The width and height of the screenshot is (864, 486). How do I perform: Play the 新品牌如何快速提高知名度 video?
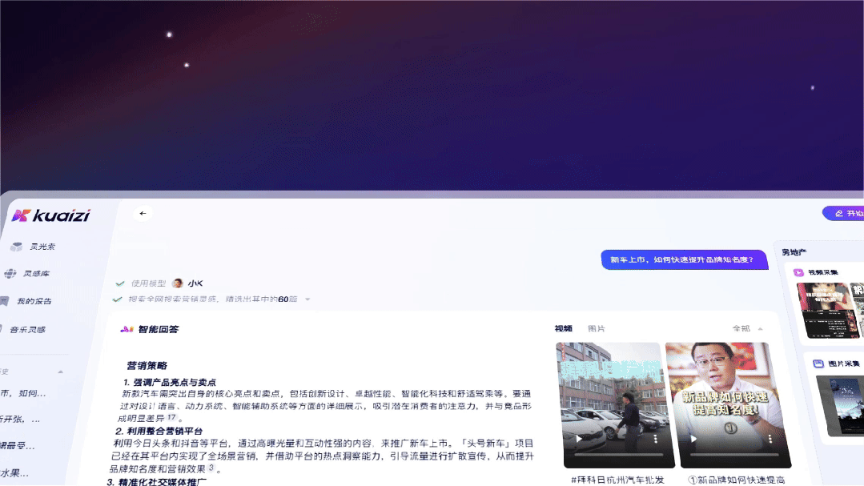coord(693,439)
